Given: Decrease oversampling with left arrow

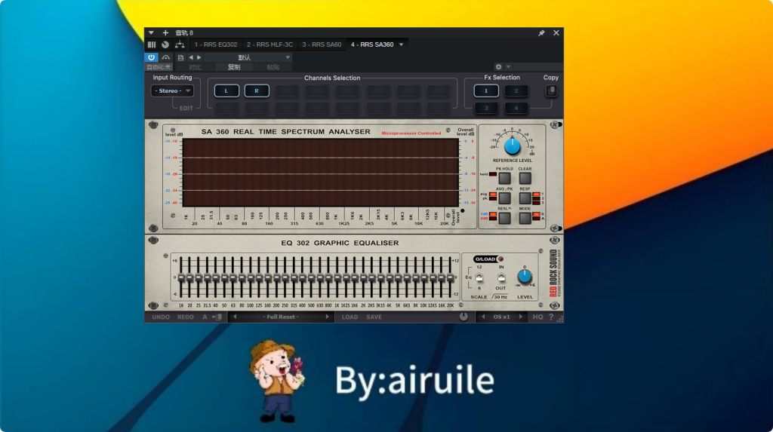Looking at the screenshot, I should tap(483, 317).
